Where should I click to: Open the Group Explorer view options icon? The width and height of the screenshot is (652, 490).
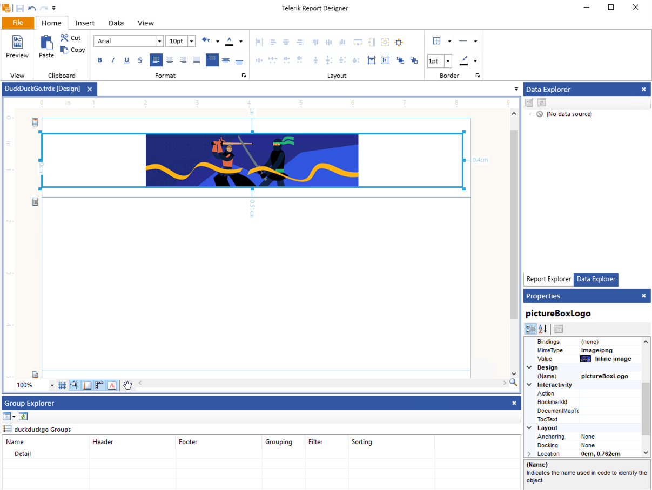click(7, 416)
